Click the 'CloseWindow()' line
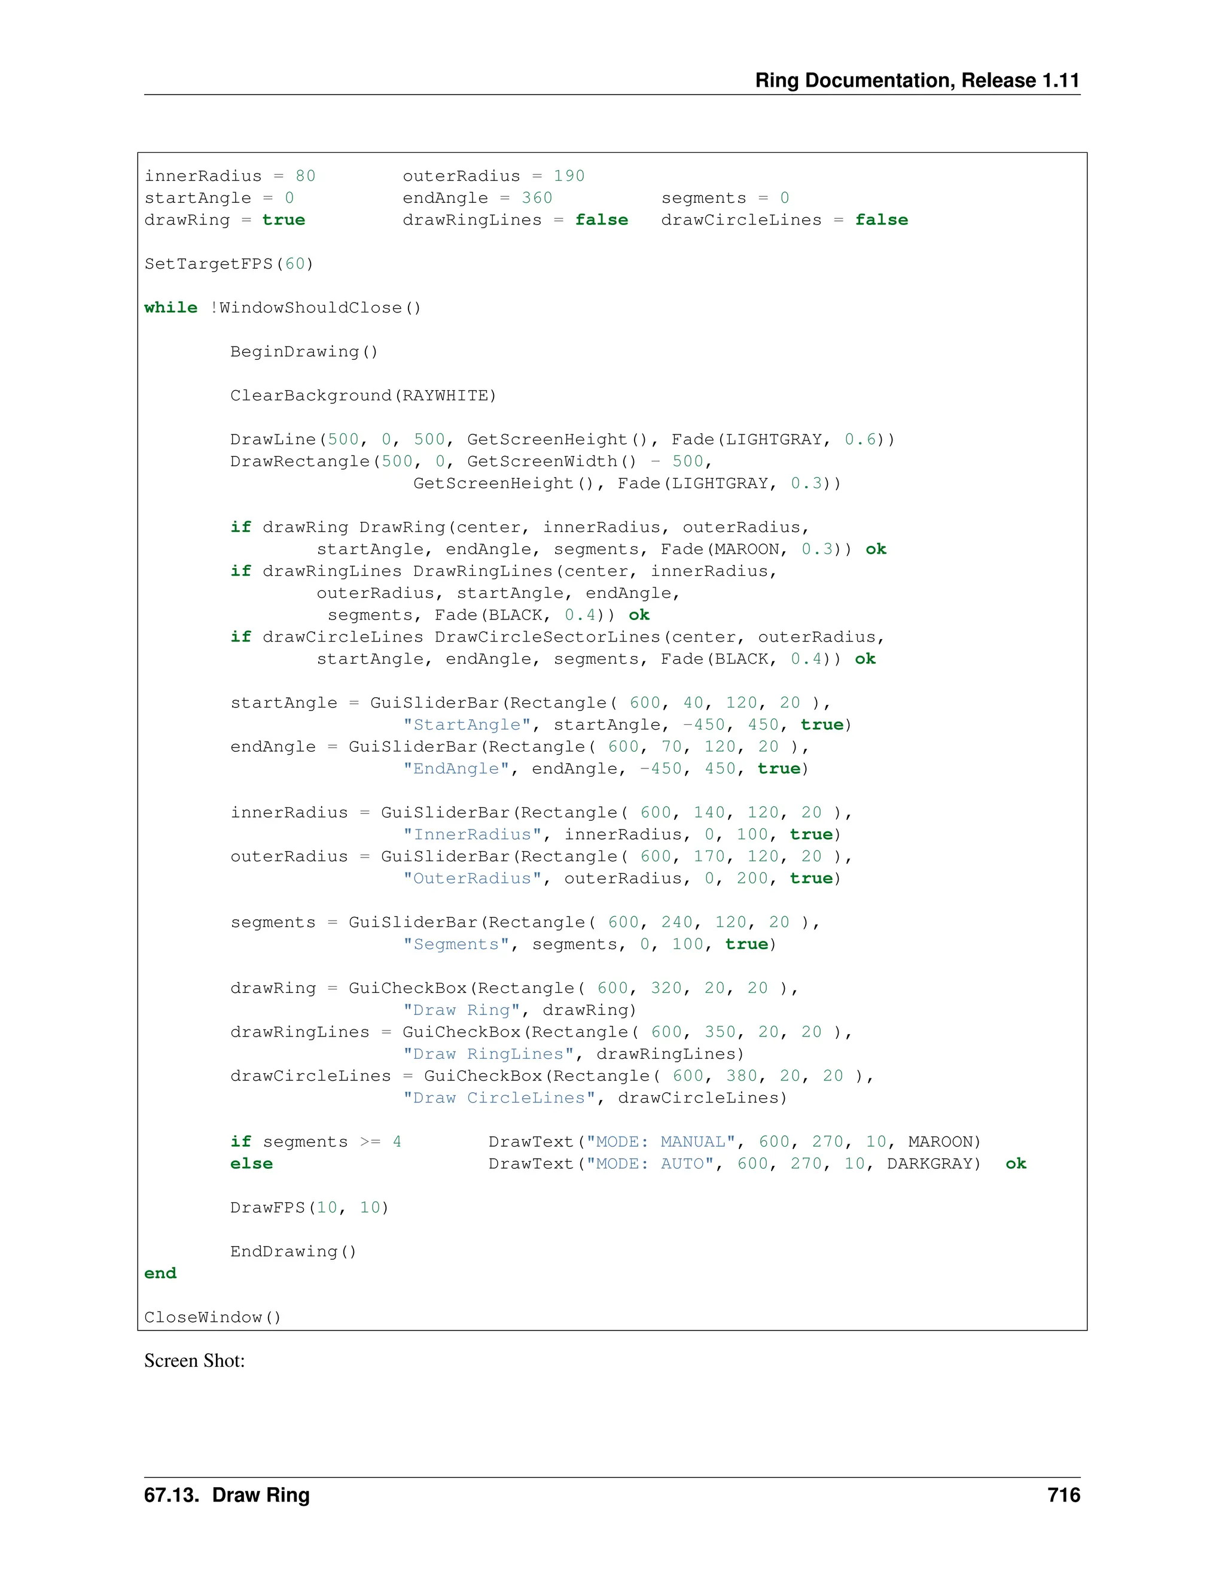This screenshot has width=1225, height=1586. [212, 1317]
